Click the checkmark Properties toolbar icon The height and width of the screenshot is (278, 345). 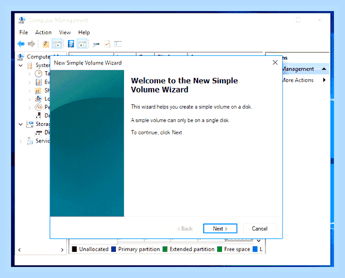pos(107,44)
